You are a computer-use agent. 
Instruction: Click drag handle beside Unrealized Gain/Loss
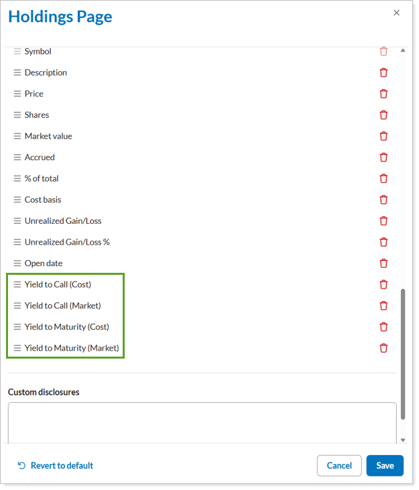tap(17, 221)
